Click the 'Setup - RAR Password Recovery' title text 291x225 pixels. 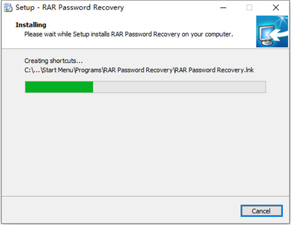(x=69, y=8)
